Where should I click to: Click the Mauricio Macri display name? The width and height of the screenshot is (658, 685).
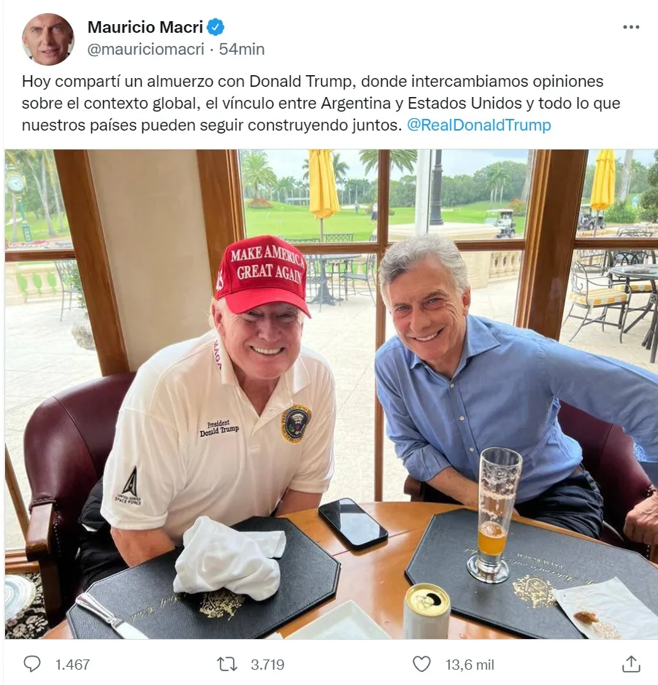coord(145,27)
